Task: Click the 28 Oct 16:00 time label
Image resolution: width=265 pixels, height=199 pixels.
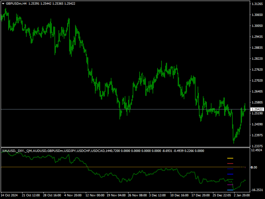Action: point(52,195)
